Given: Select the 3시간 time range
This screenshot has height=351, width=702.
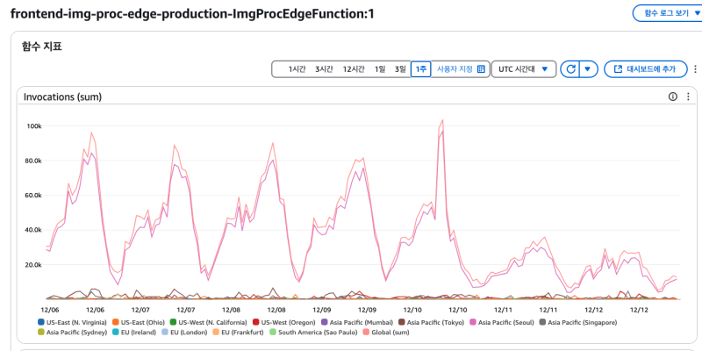Looking at the screenshot, I should [325, 68].
